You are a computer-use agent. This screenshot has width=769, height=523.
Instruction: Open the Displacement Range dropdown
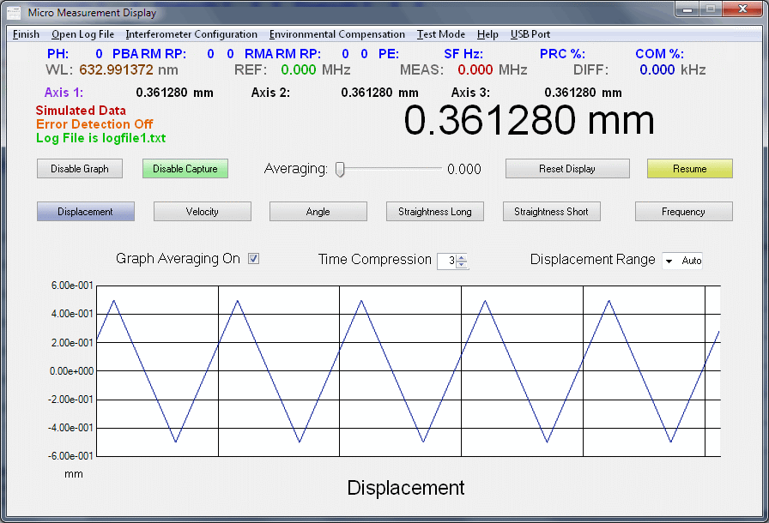click(x=669, y=261)
